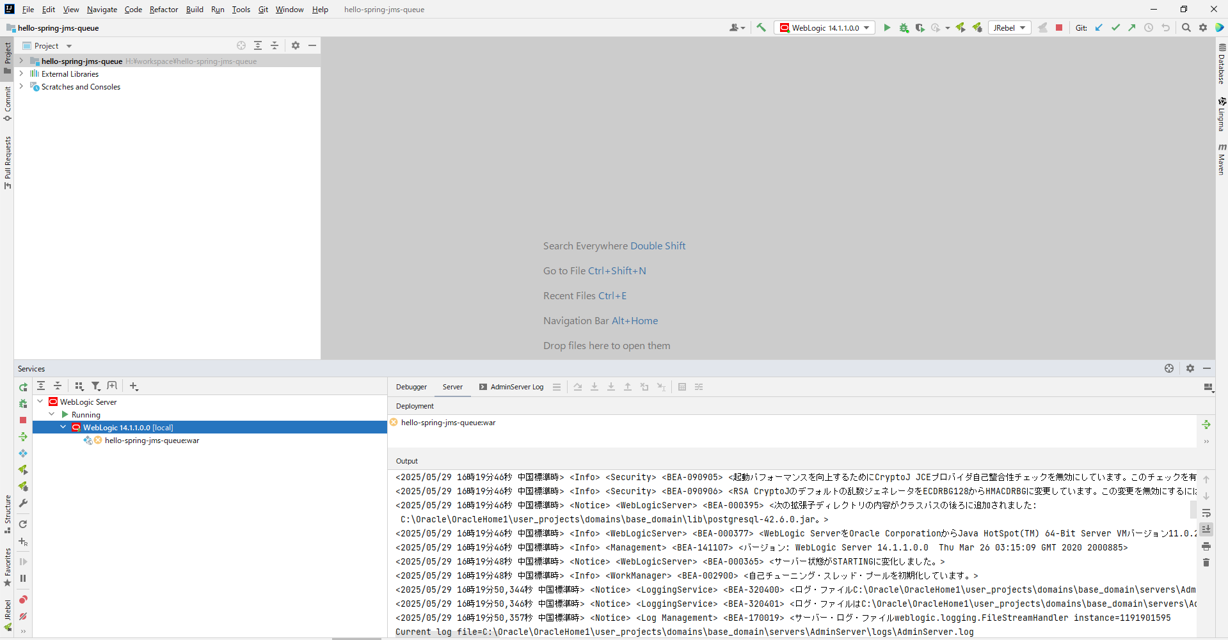The height and width of the screenshot is (640, 1228).
Task: Open IDE settings gear in main toolbar
Action: tap(1203, 27)
